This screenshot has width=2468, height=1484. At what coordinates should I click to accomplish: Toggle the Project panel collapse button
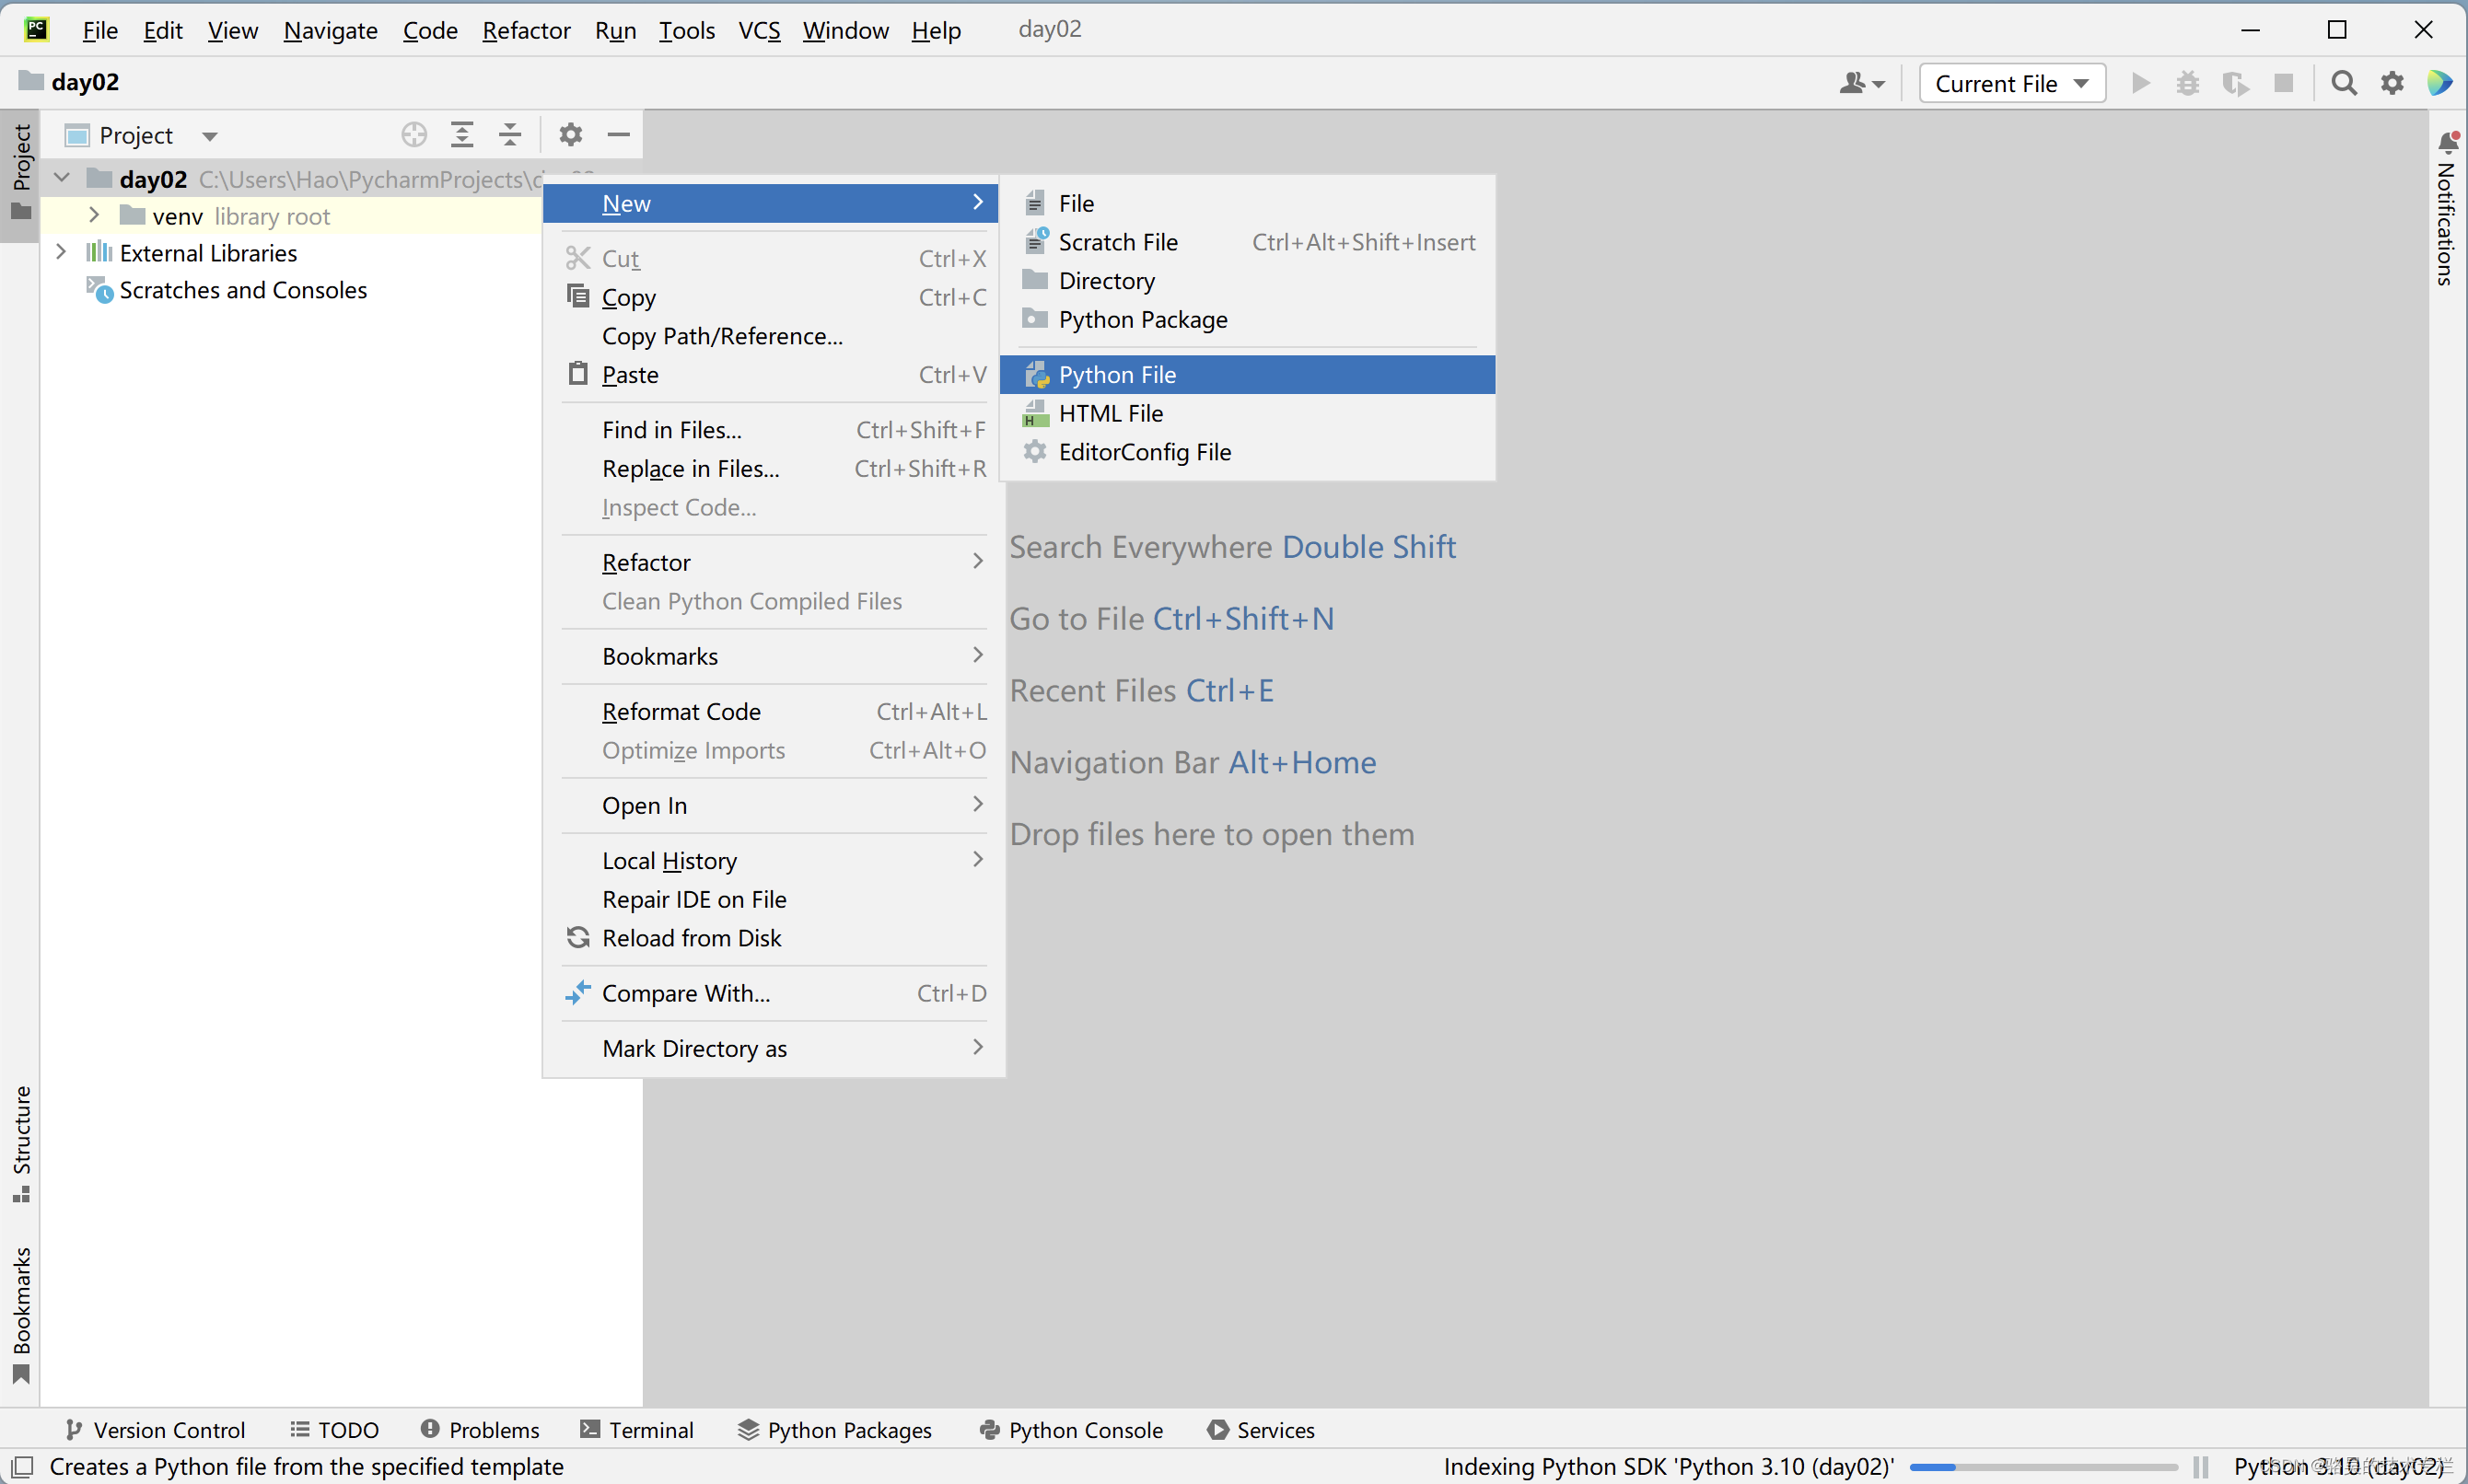[617, 134]
